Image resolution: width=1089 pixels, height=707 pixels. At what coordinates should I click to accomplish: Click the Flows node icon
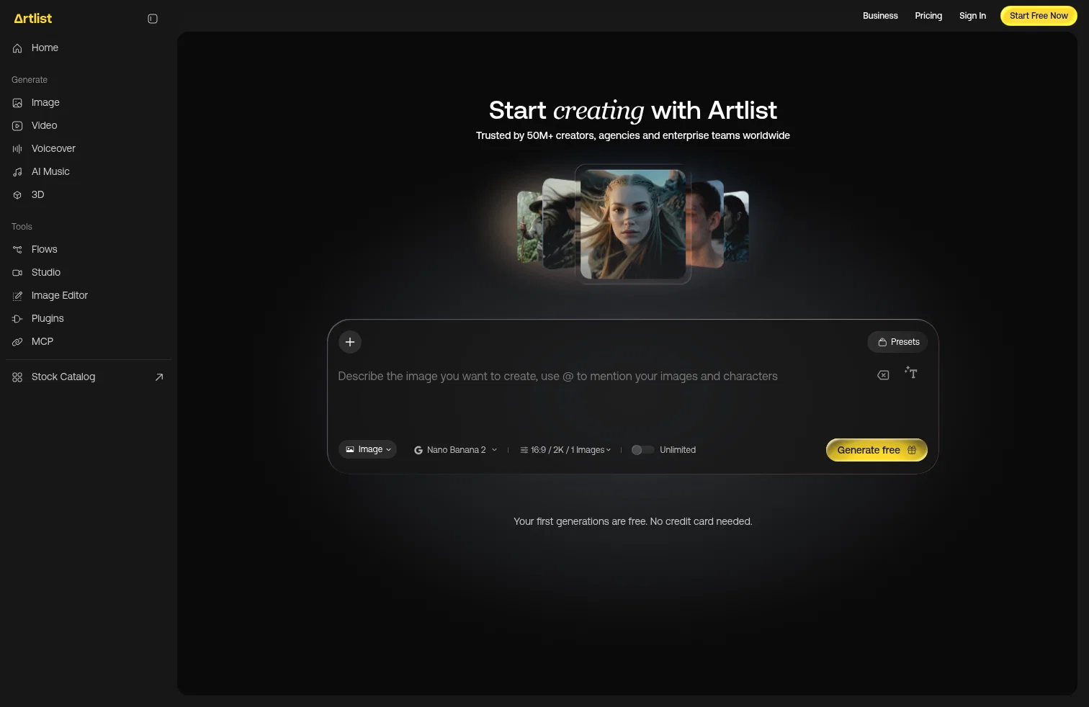(x=17, y=250)
